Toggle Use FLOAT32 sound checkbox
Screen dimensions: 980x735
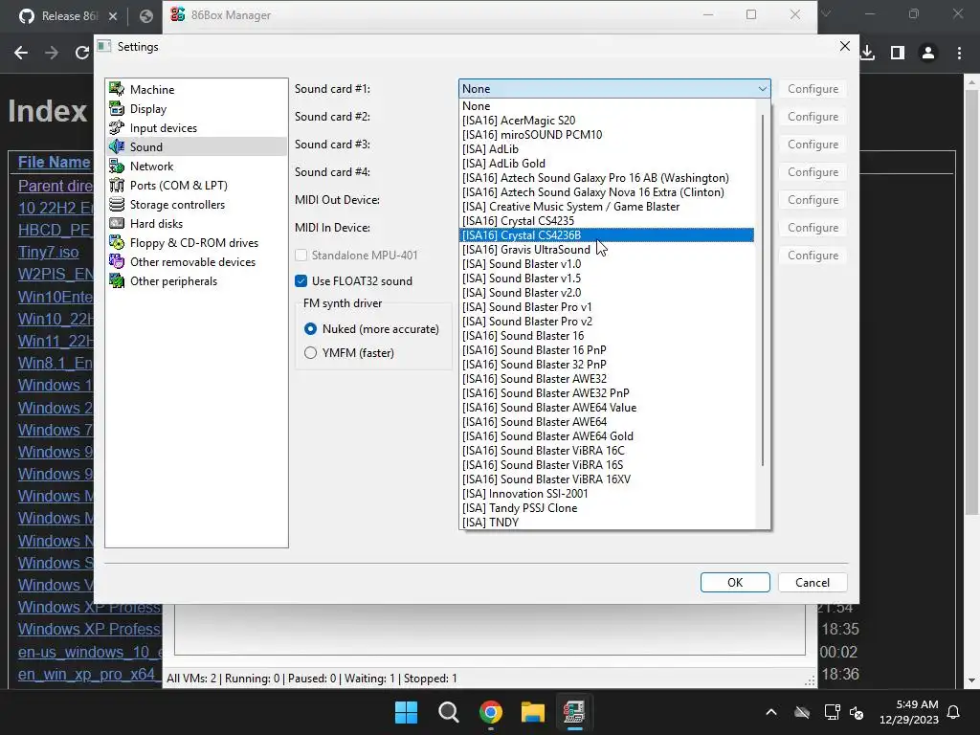(x=301, y=281)
